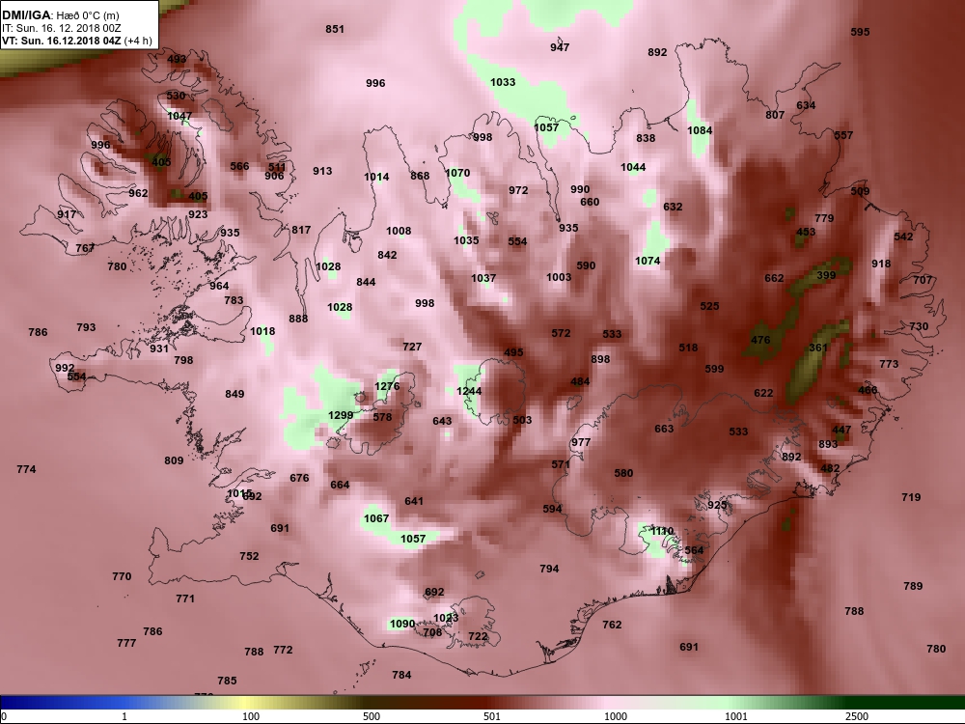
Task: Click the 595 value in northeast corner
Action: pos(861,32)
